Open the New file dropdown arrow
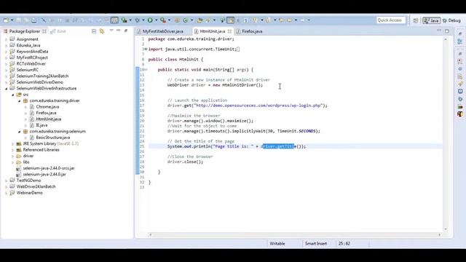466x262 pixels. click(12, 20)
